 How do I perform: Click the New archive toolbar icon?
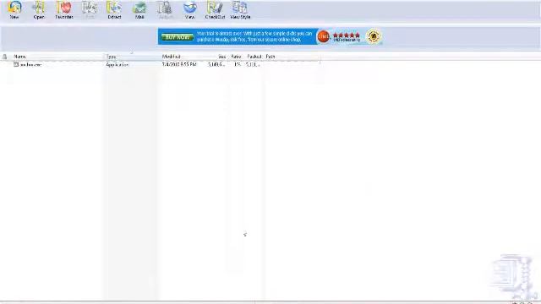(14, 9)
